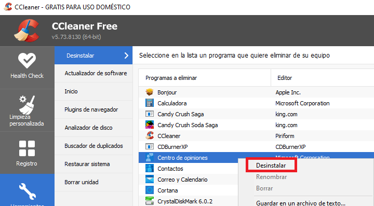Click the CCleaner logo in header

pos(26,31)
